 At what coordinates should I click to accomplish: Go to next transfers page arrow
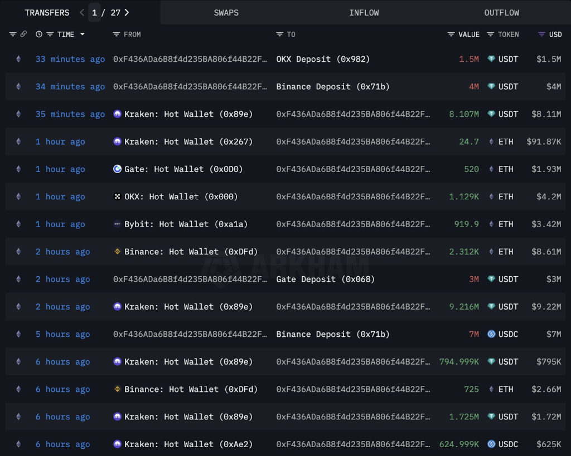point(127,13)
